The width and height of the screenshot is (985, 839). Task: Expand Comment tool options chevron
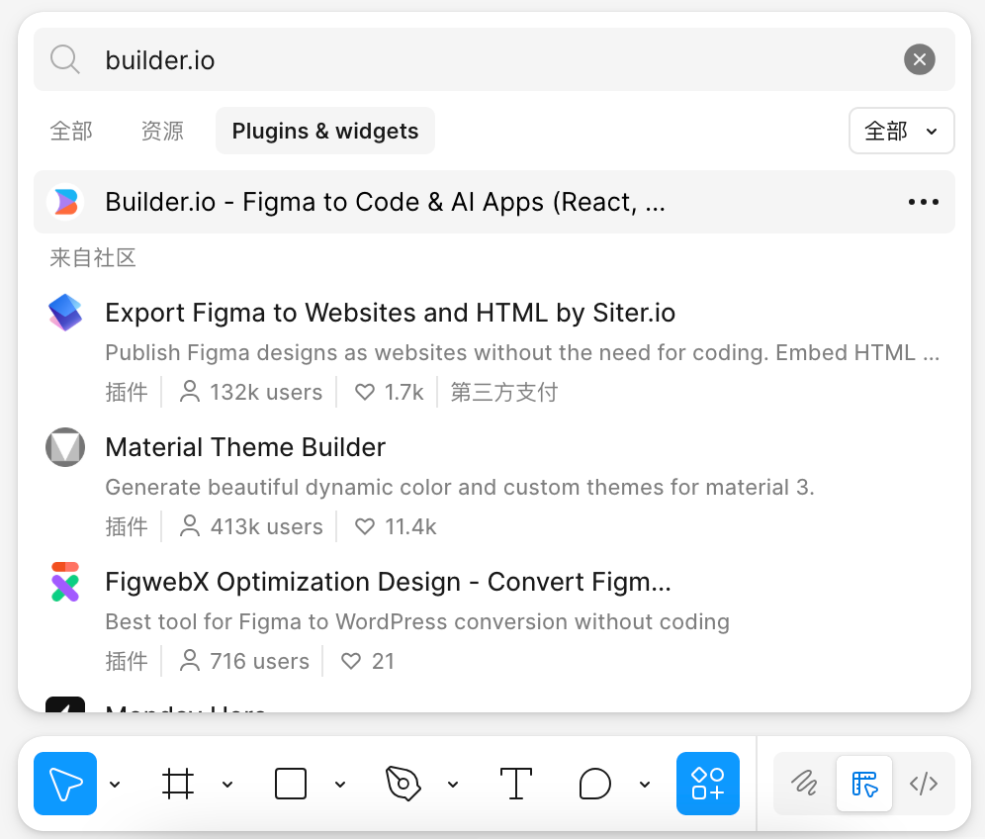tap(645, 784)
